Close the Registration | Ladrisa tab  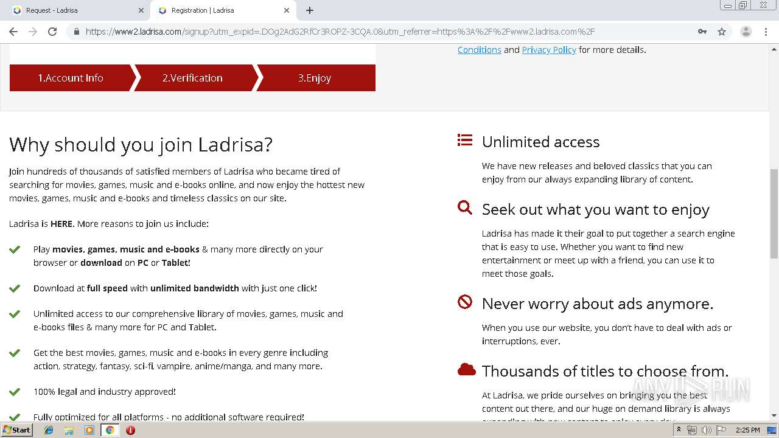coord(287,10)
